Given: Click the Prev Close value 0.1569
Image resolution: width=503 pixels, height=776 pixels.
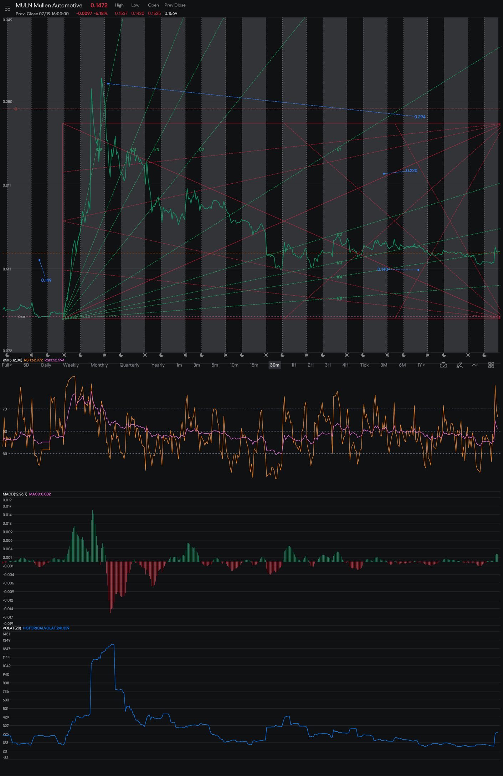Looking at the screenshot, I should tap(171, 14).
